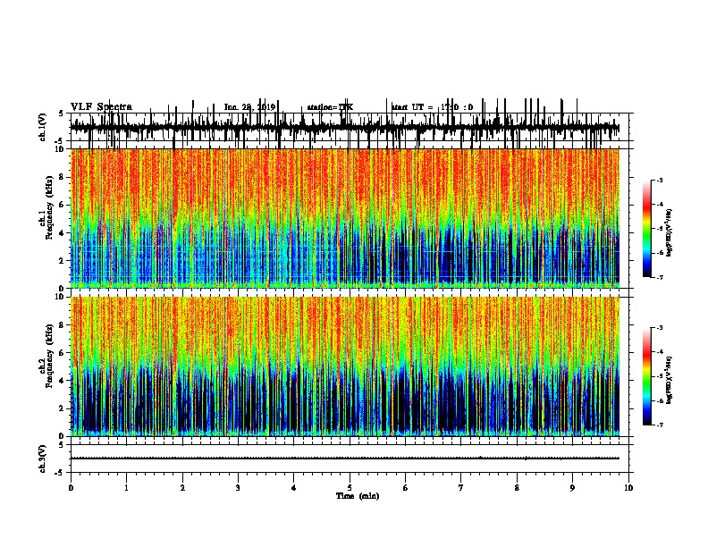Click the VLF Spectra plot title
This screenshot has height=547, width=708.
click(101, 107)
